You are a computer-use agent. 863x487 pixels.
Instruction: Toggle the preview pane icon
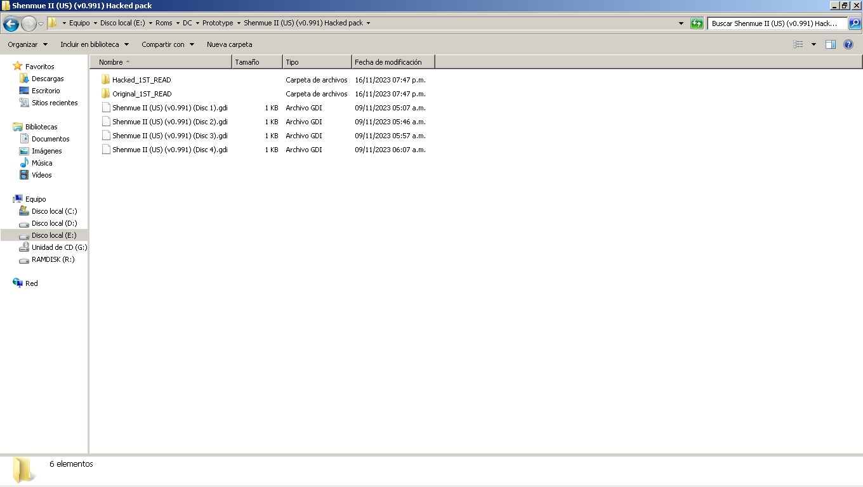pos(830,44)
